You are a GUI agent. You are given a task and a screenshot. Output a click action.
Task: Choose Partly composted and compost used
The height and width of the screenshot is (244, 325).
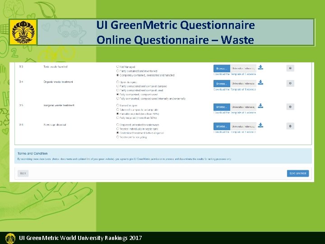(x=117, y=90)
